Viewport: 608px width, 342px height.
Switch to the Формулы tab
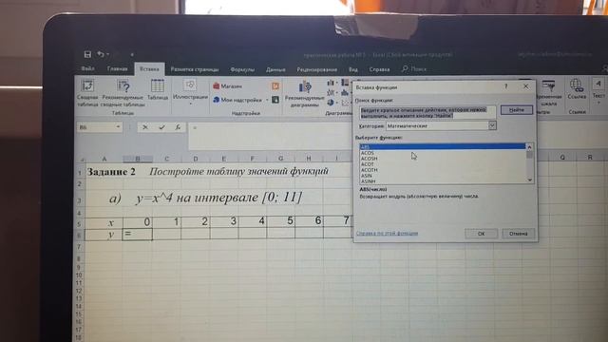pyautogui.click(x=242, y=69)
